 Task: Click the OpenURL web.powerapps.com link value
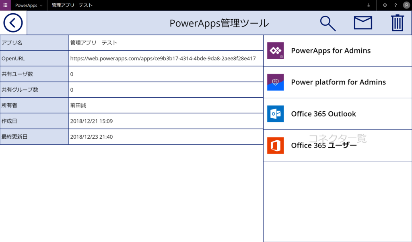coord(163,59)
